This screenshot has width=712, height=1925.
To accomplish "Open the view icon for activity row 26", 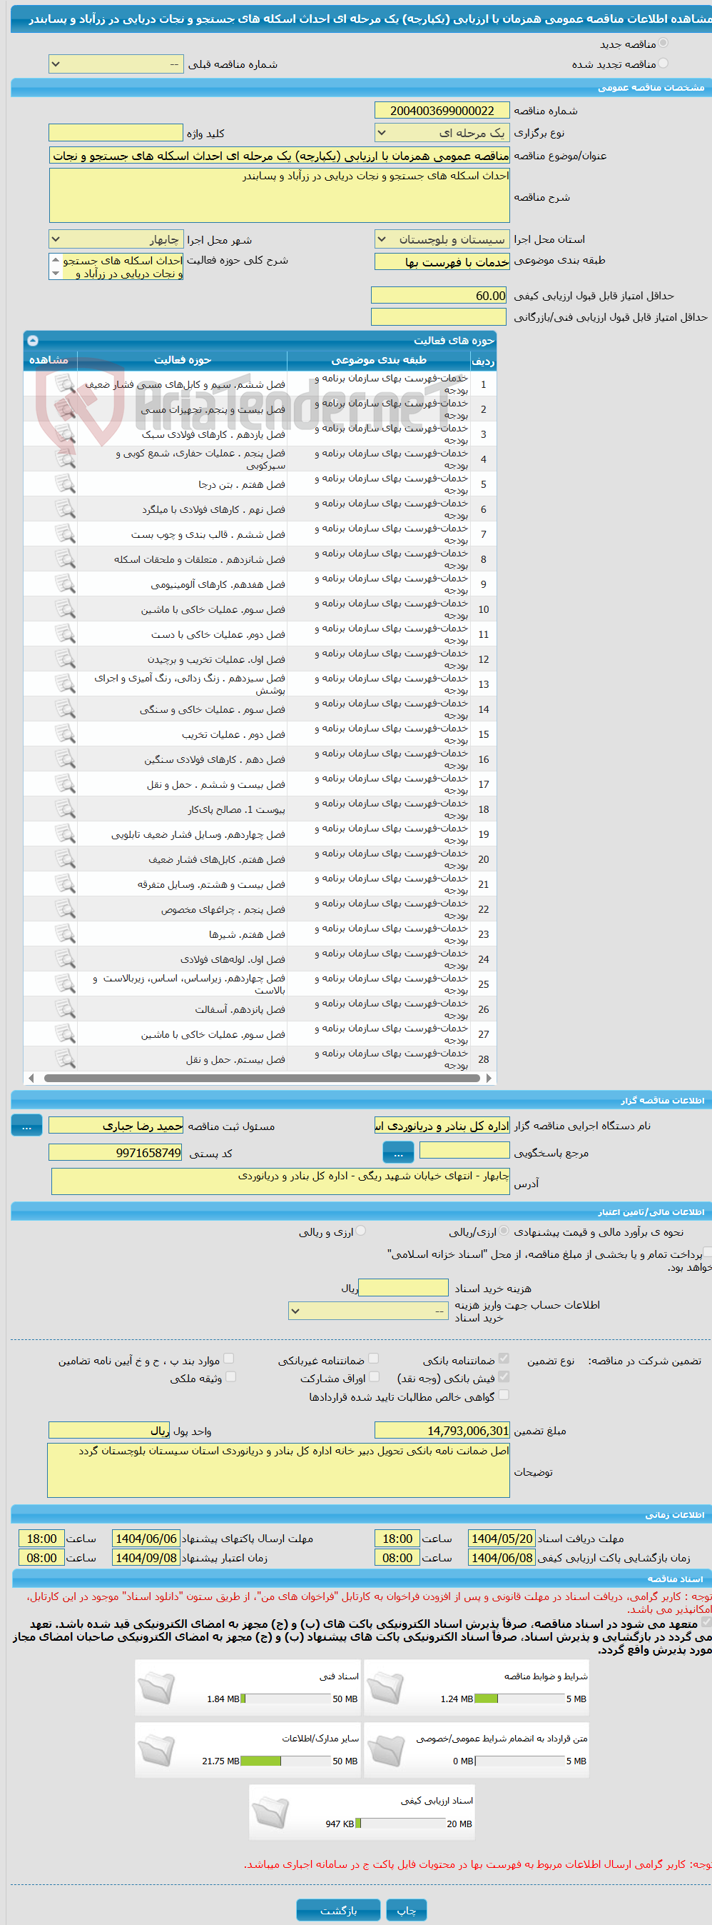I will 66,1009.
